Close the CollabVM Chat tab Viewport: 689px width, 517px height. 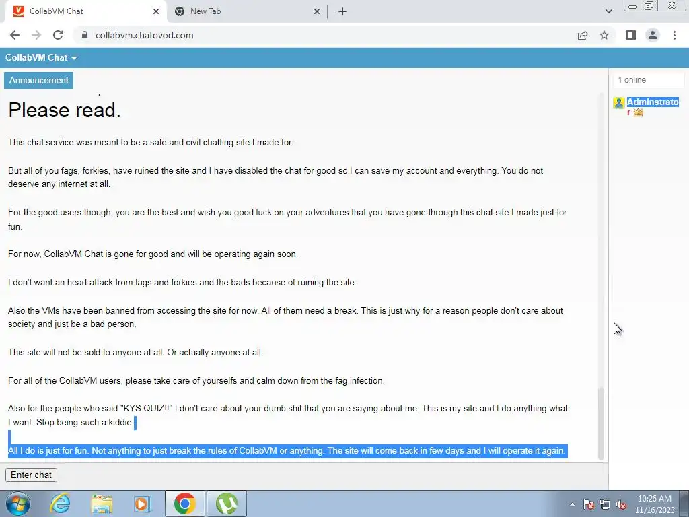coord(156,11)
